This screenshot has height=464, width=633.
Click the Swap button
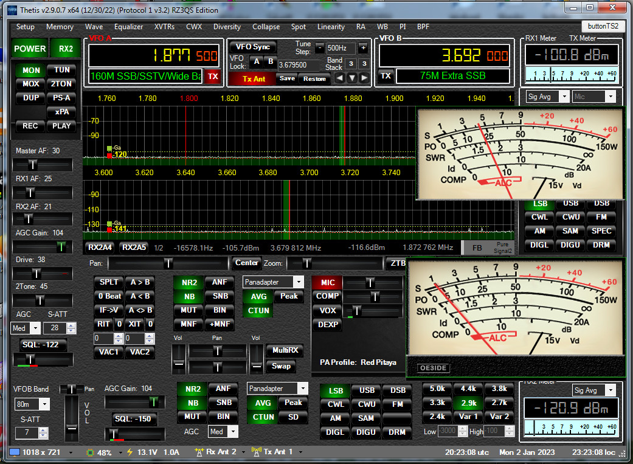281,366
